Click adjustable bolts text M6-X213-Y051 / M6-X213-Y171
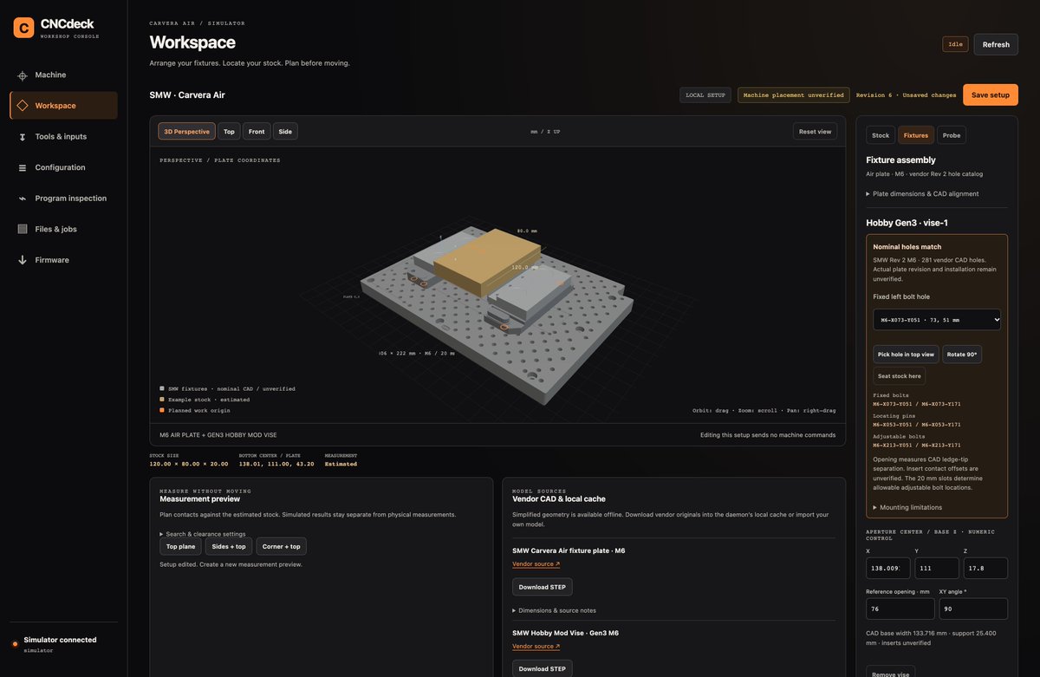Screen dimensions: 1040x677 tap(916, 446)
